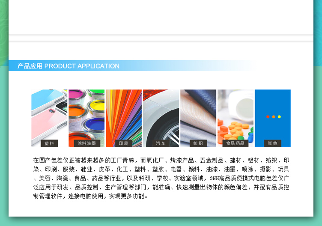Screen dimensions: 322x226
Task: Select the 食品药品 pills image
Action: pyautogui.click(x=236, y=118)
